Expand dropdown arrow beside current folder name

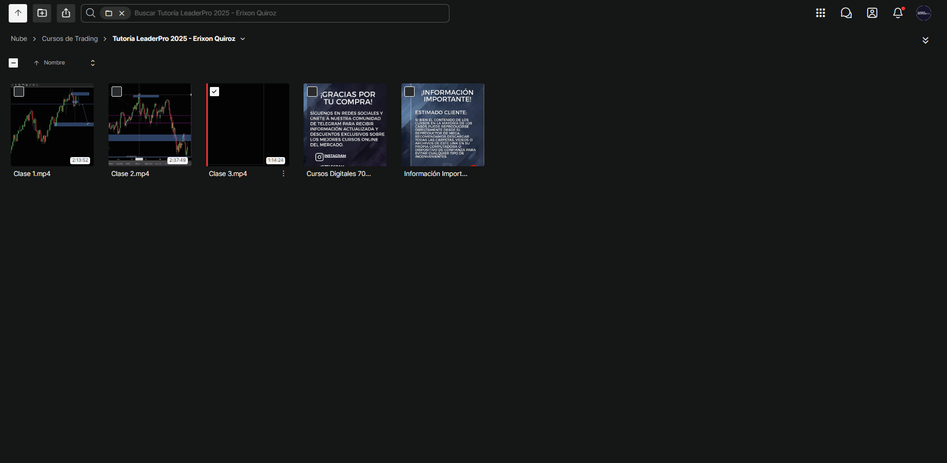coord(243,39)
